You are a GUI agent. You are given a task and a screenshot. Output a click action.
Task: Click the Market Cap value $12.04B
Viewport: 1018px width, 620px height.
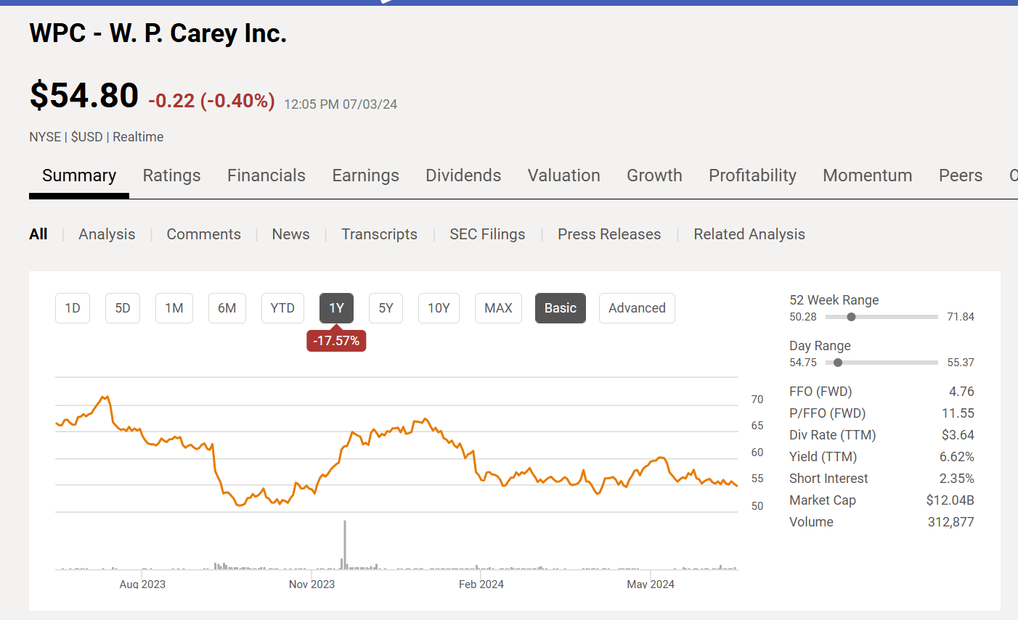950,500
